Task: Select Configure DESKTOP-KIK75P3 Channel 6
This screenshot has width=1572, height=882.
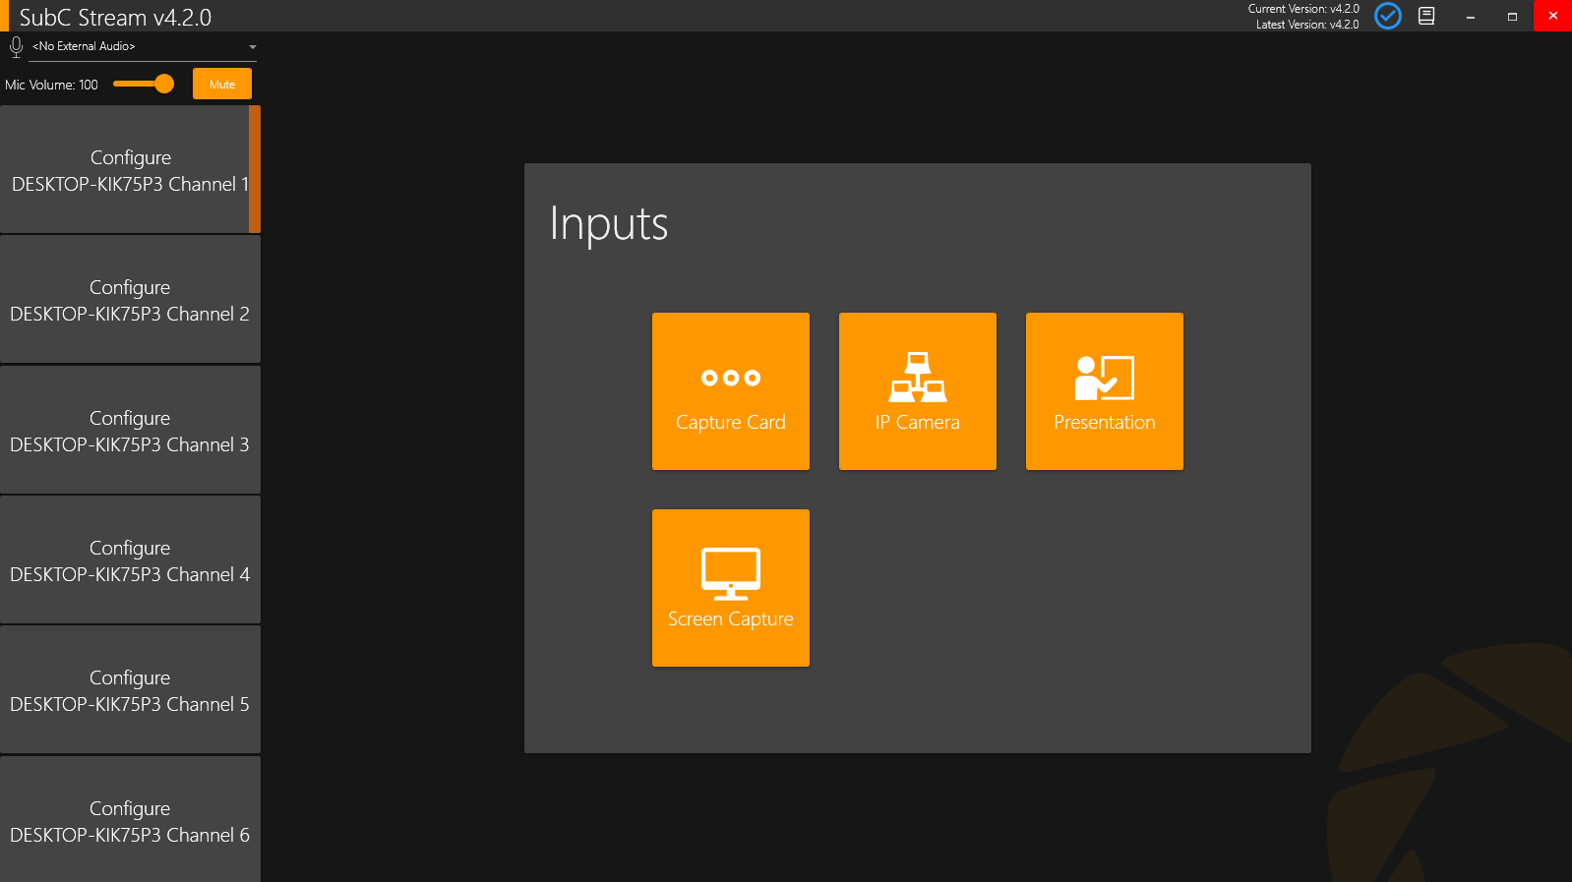Action: pos(130,820)
